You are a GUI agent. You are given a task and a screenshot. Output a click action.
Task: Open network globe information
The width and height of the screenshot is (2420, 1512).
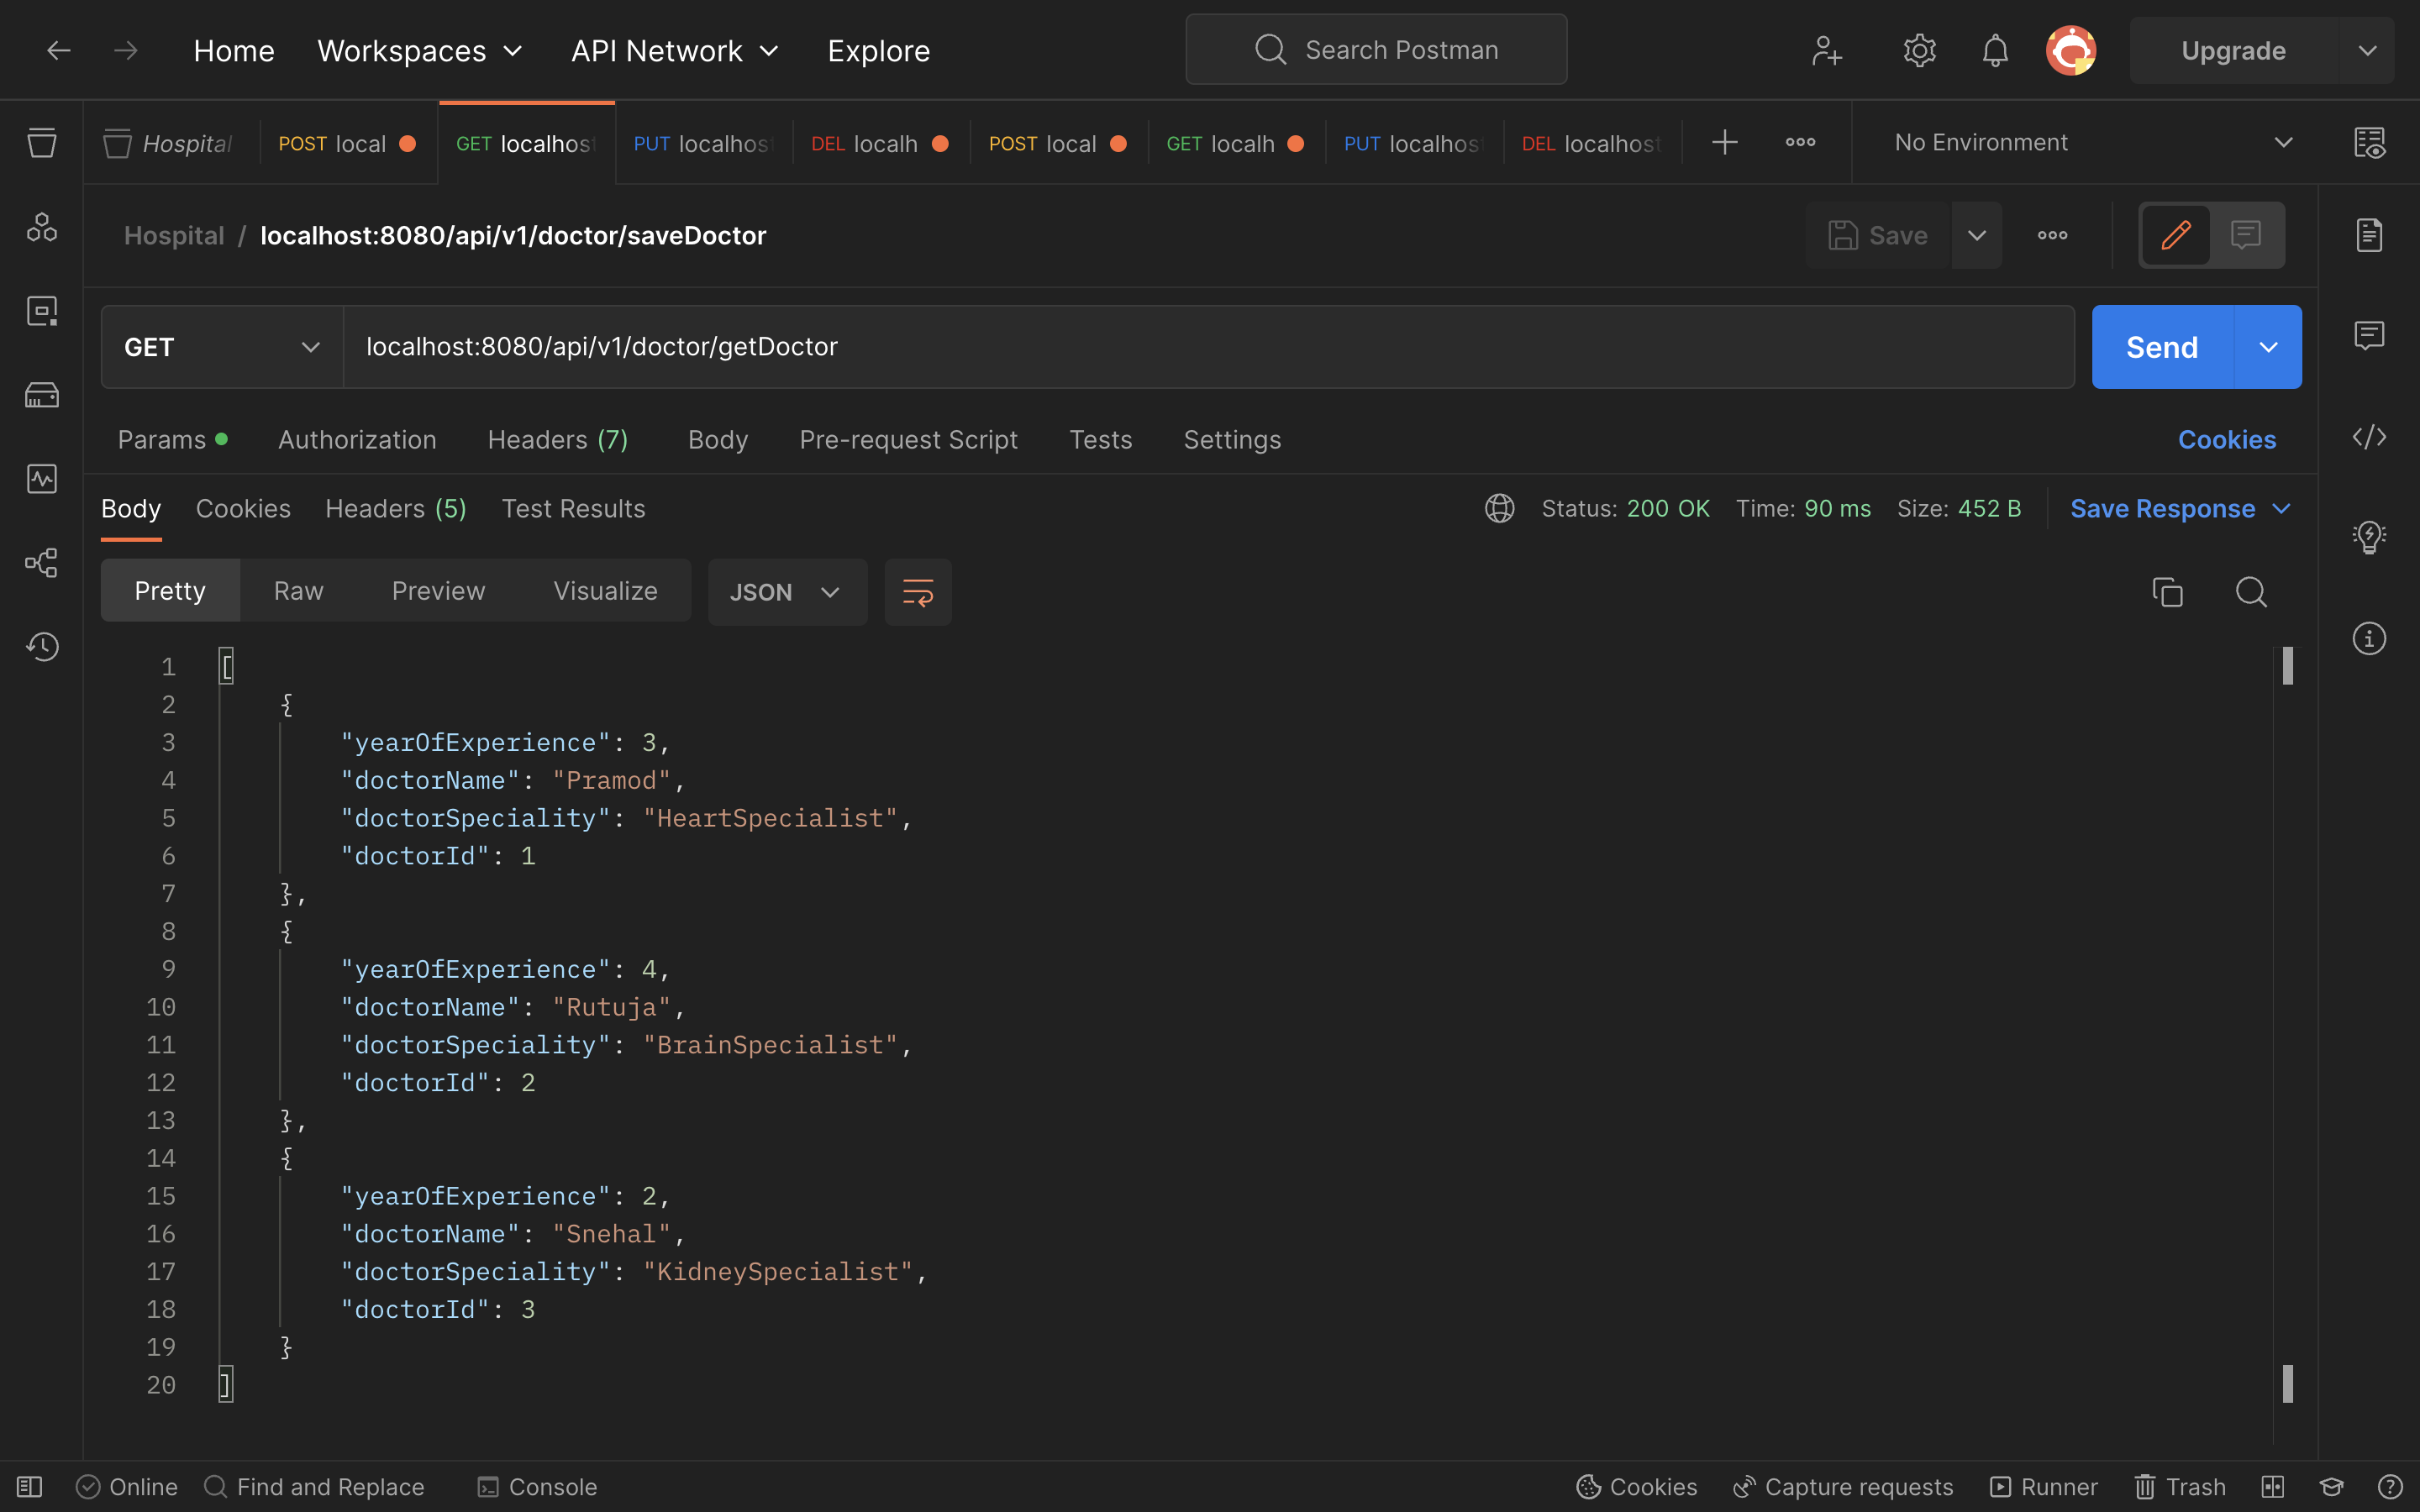[x=1499, y=508]
